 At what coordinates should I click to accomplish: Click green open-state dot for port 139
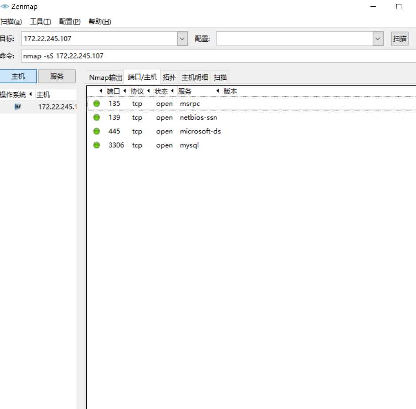pyautogui.click(x=97, y=117)
